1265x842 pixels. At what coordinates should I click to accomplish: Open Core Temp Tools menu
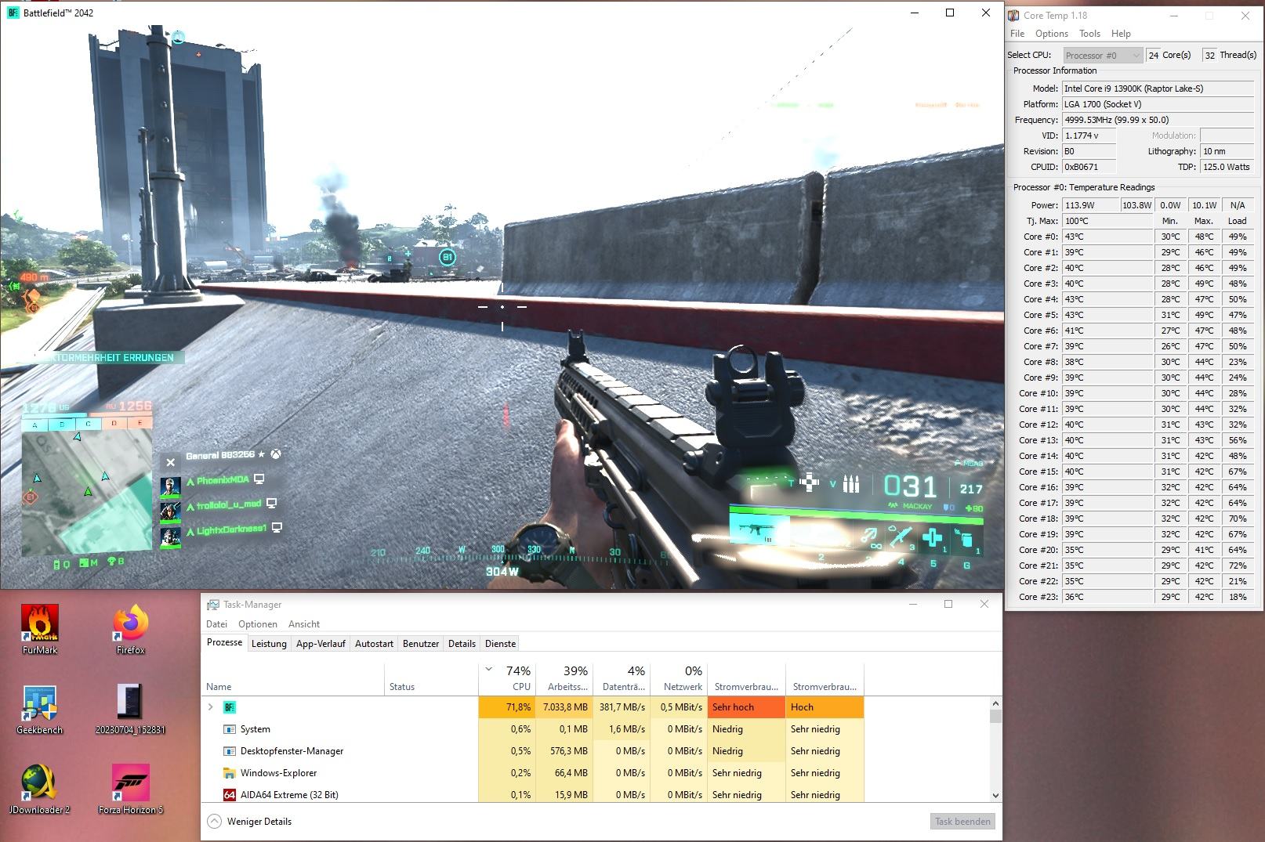(x=1089, y=34)
